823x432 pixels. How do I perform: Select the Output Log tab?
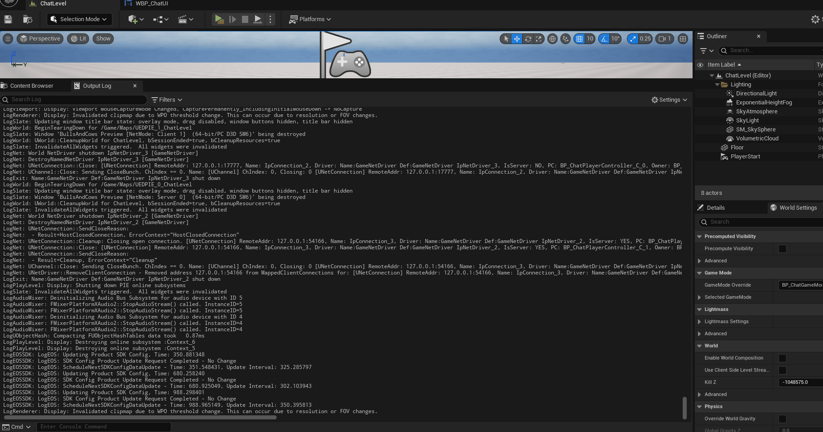pos(97,86)
